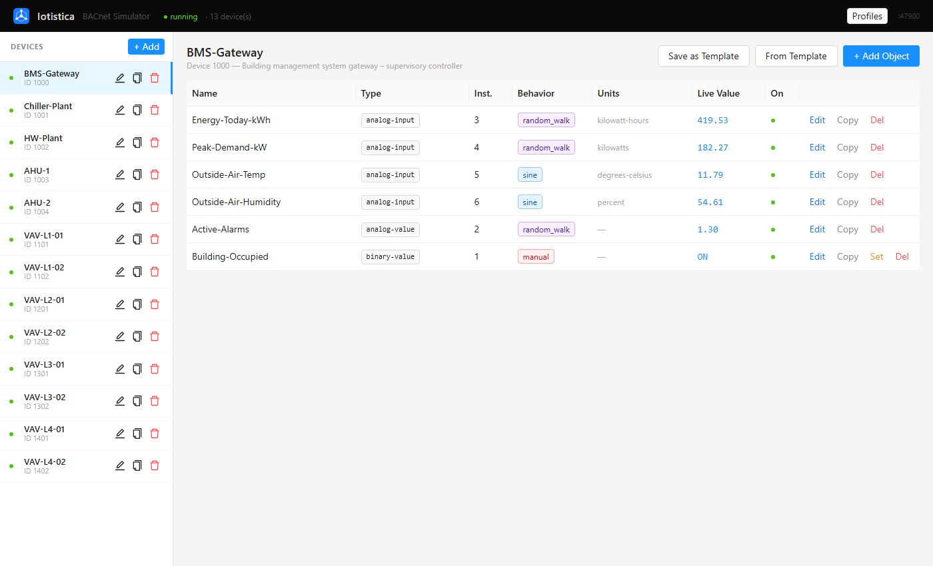The width and height of the screenshot is (933, 566).
Task: Delete Chiller-Plant with its trash icon
Action: pos(155,110)
